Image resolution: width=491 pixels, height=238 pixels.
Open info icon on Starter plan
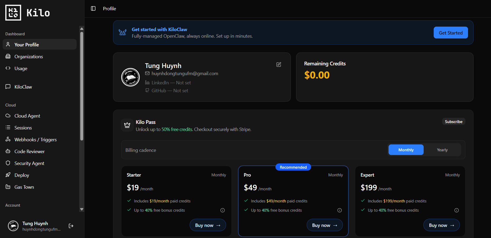(x=223, y=210)
